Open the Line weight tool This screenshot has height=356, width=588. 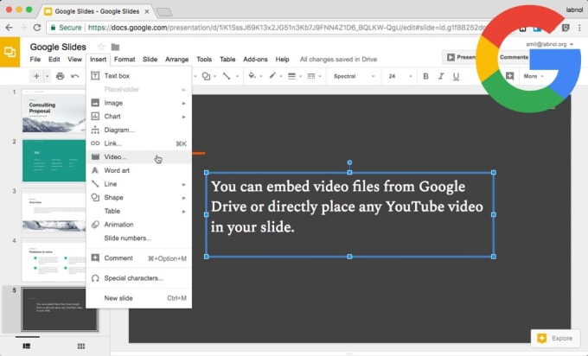(291, 76)
